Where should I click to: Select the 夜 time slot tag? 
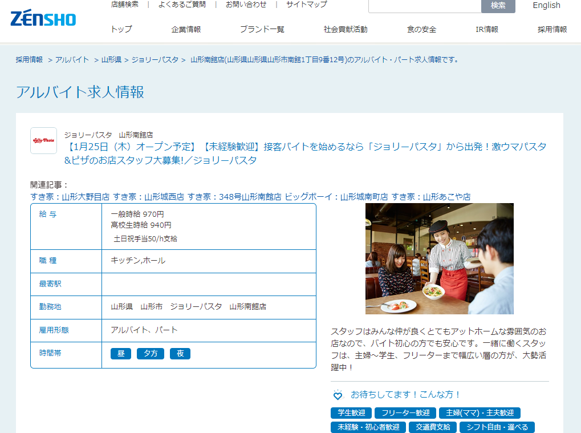point(180,354)
